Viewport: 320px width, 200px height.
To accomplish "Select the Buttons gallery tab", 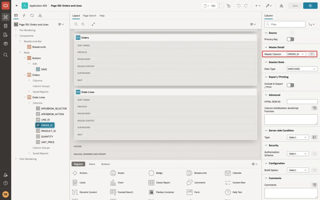I will pyautogui.click(x=106, y=164).
